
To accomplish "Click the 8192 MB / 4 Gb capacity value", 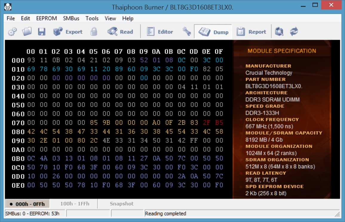I will click(264, 140).
